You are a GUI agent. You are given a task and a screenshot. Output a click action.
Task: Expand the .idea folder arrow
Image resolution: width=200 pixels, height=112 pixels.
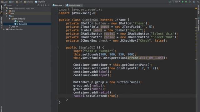coord(7,11)
